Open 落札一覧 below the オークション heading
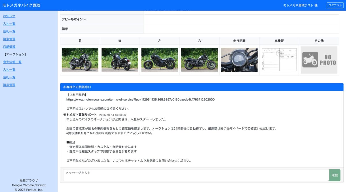Screen dimensions: 346x192 (x=9, y=77)
